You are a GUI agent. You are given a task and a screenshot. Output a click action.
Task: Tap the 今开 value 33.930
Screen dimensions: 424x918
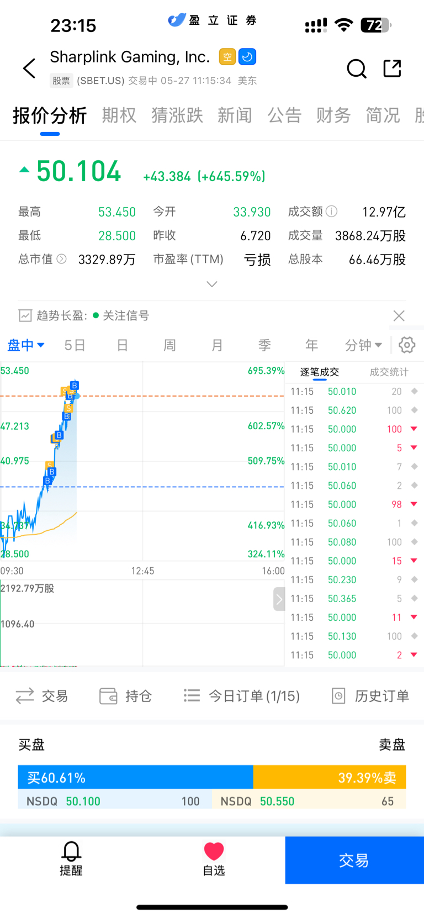[x=252, y=212]
